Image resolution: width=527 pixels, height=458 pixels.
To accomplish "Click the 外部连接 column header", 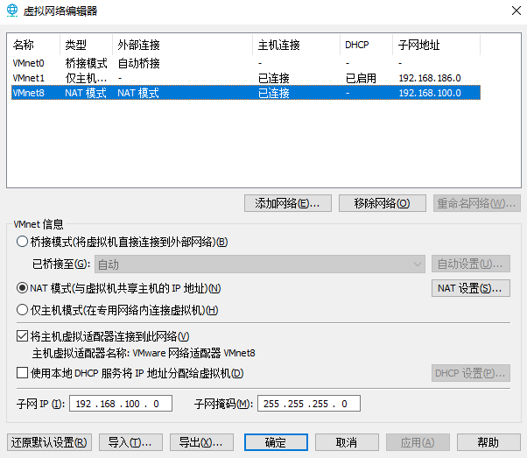I will [182, 45].
